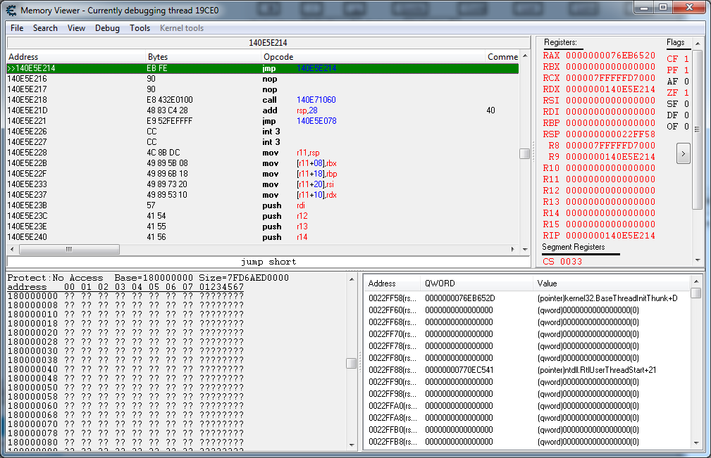This screenshot has width=711, height=458.
Task: Open the Debug menu
Action: pos(107,28)
